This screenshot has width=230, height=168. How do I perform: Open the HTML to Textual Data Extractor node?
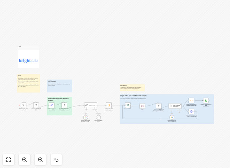coord(175,106)
